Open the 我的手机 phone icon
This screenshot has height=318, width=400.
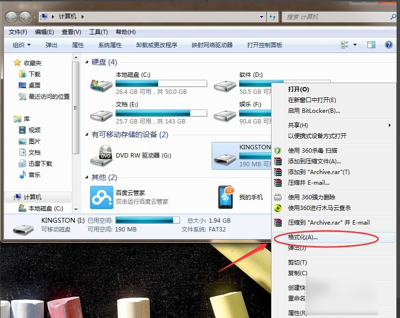click(x=226, y=197)
